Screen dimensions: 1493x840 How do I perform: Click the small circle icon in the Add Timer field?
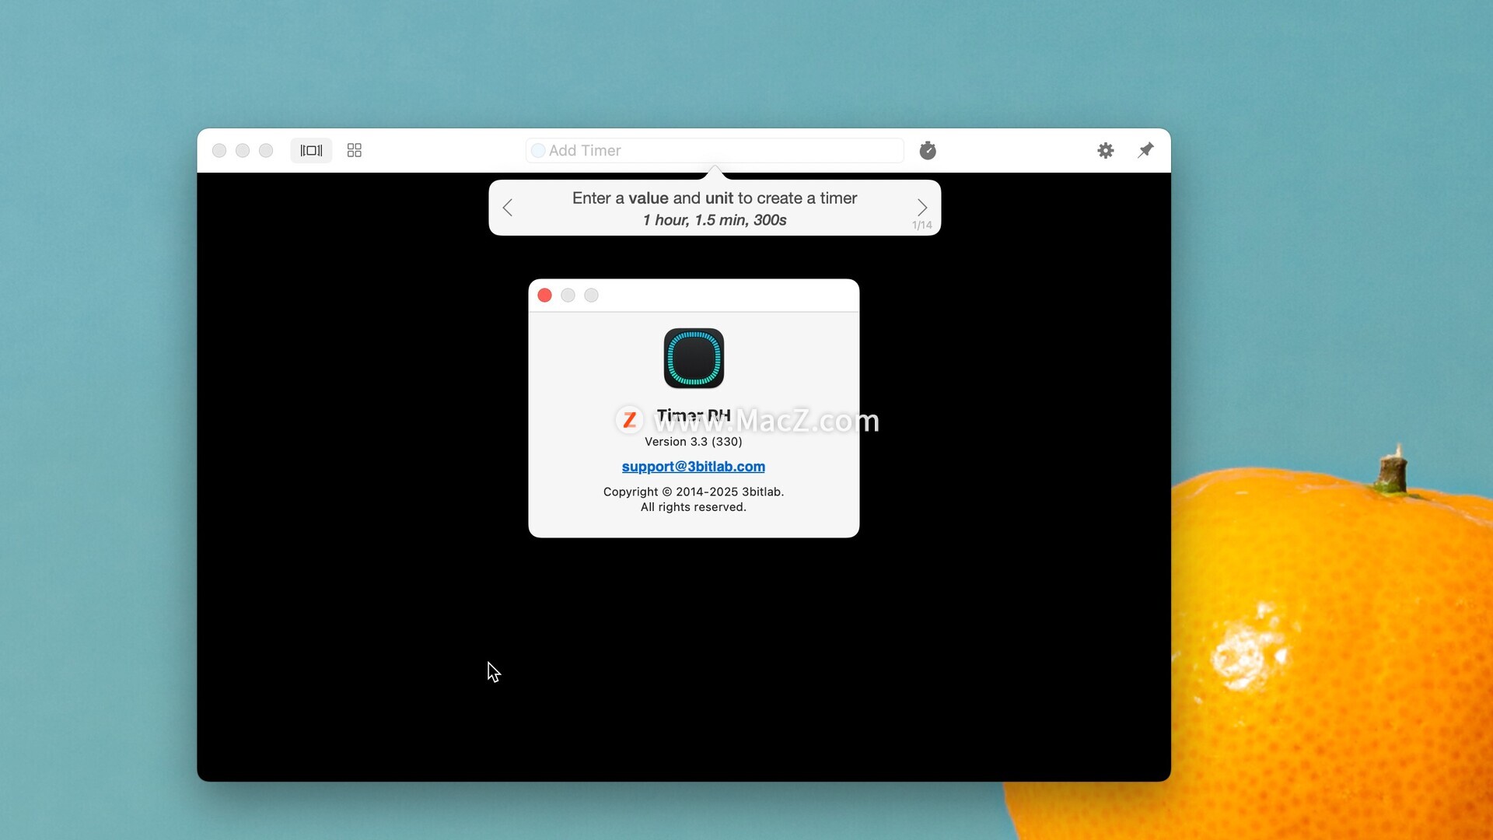pos(538,151)
